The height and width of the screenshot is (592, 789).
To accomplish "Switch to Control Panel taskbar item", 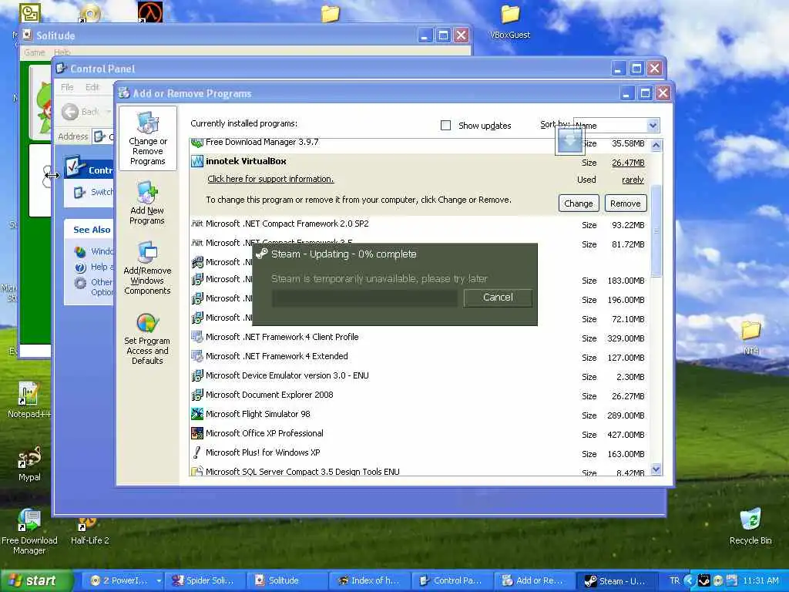I will click(x=453, y=580).
